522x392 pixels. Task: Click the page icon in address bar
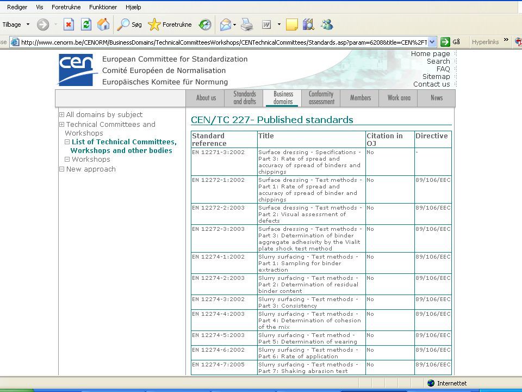click(x=15, y=42)
